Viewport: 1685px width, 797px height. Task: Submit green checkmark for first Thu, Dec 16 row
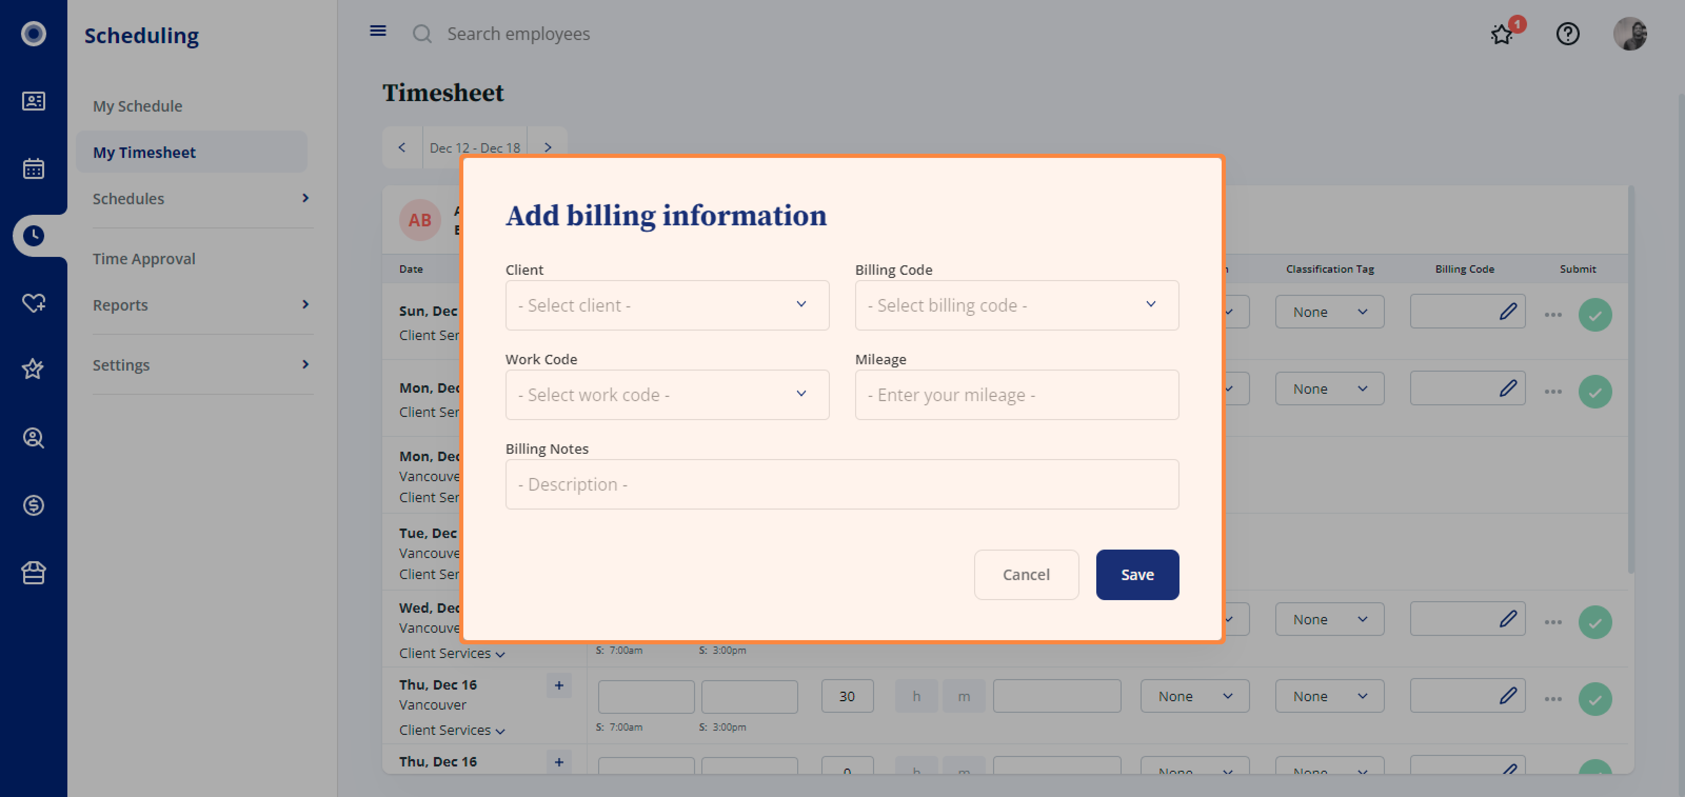pyautogui.click(x=1595, y=699)
